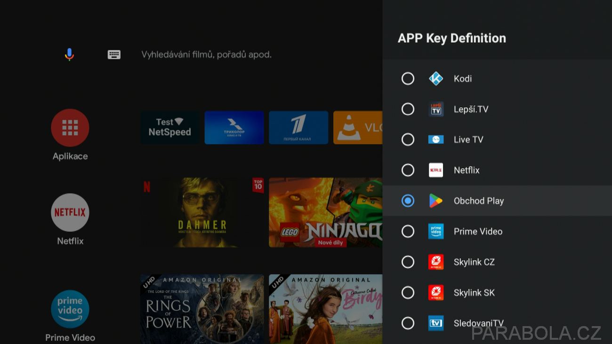Click the Skylink CZ app icon
612x344 pixels.
pos(436,262)
